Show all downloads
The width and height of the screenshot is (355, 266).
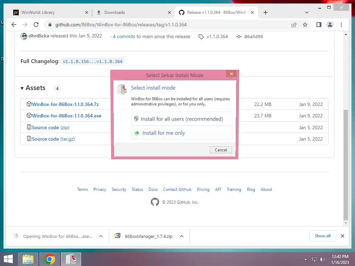pyautogui.click(x=323, y=236)
